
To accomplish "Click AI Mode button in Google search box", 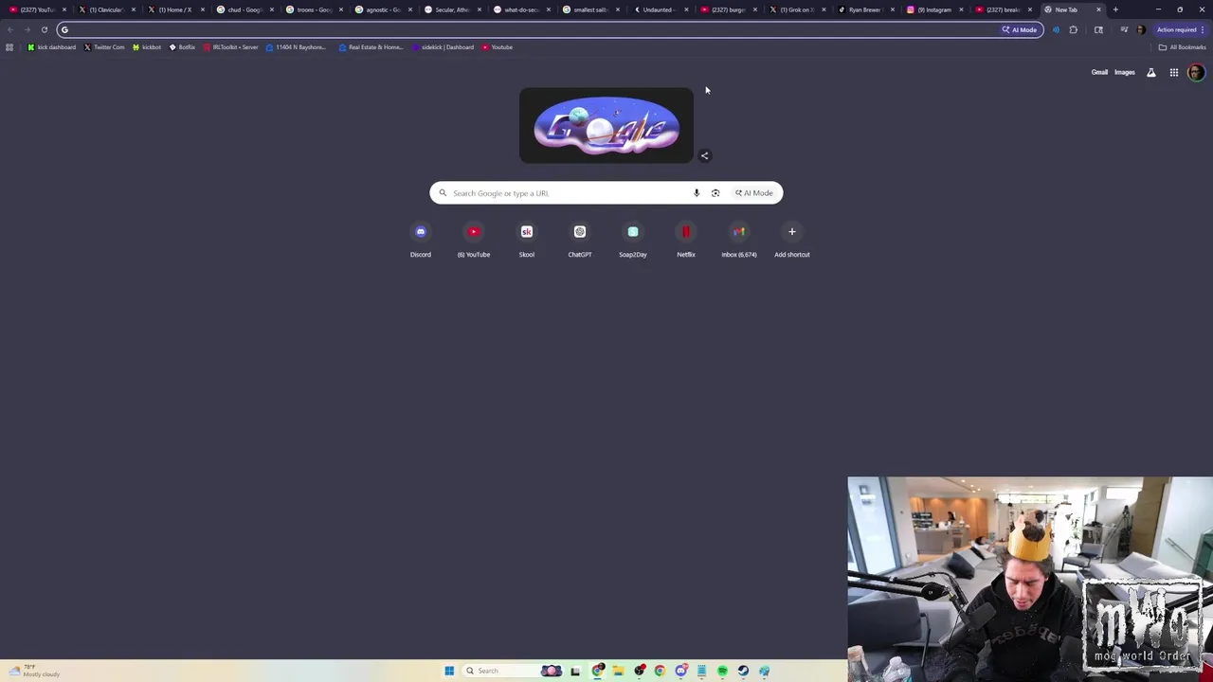I will pos(754,193).
